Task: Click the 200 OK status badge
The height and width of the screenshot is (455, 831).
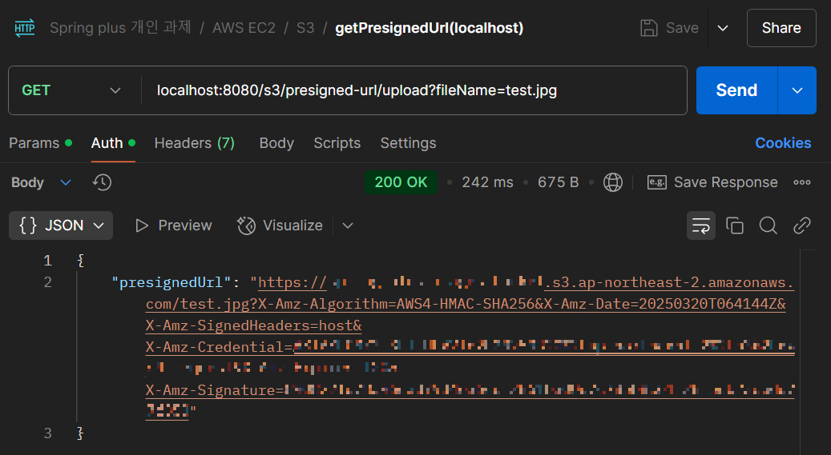Action: pyautogui.click(x=401, y=182)
